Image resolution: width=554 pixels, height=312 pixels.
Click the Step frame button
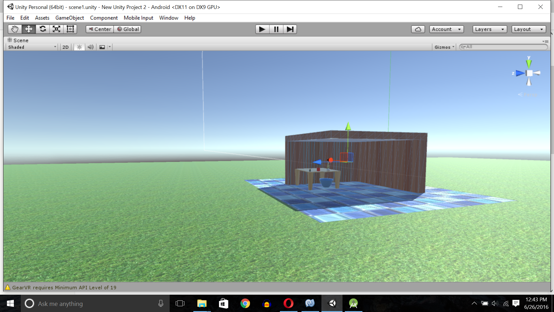[x=290, y=29]
